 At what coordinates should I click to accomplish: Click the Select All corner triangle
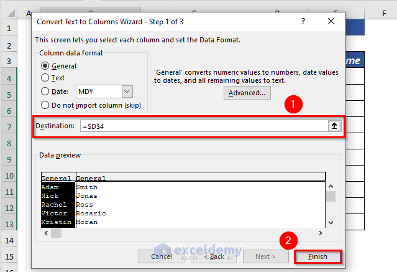tap(11, 13)
